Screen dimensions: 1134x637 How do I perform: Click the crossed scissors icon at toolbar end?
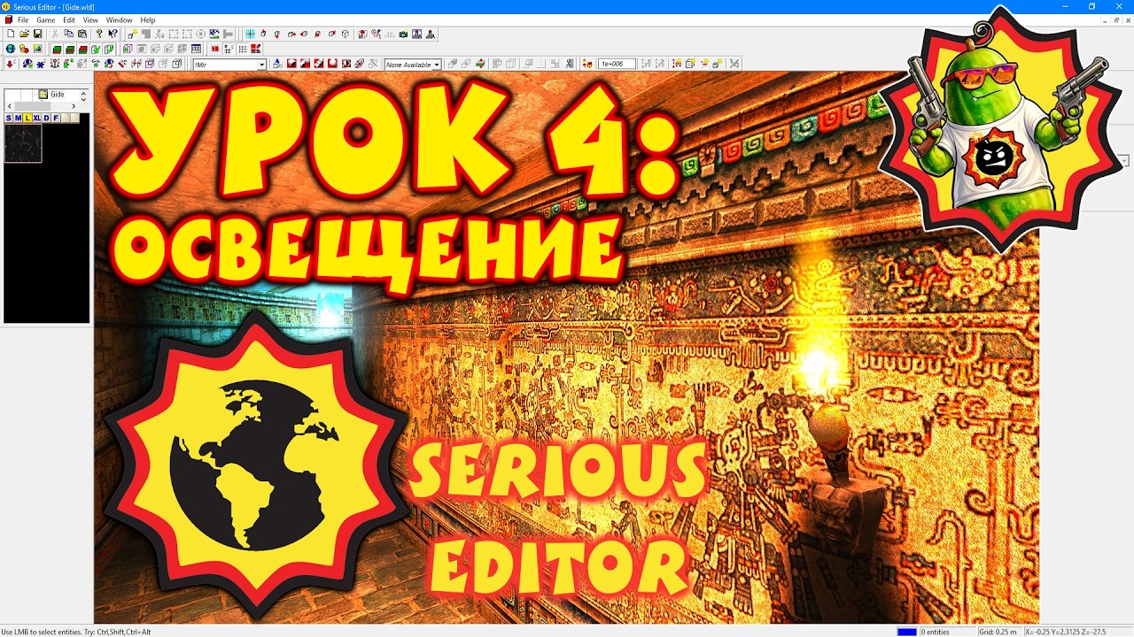click(x=734, y=64)
